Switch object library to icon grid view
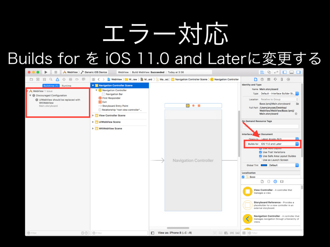 pos(244,233)
